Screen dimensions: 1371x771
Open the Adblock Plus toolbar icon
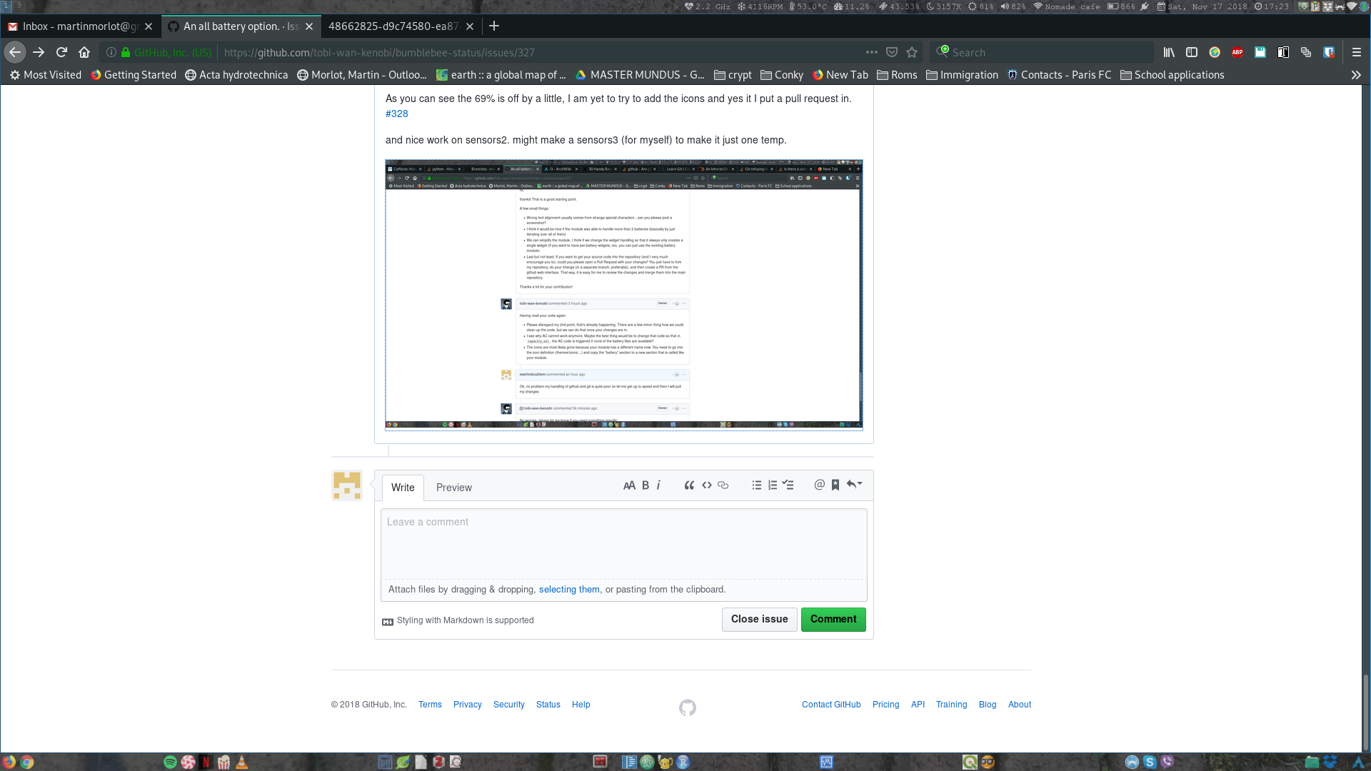point(1237,52)
